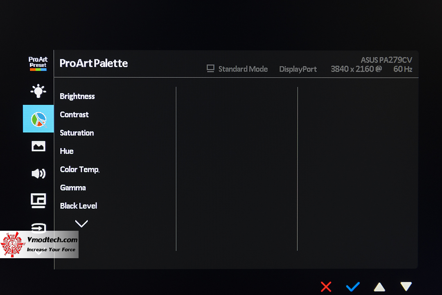Expand more options below Black Level

81,223
